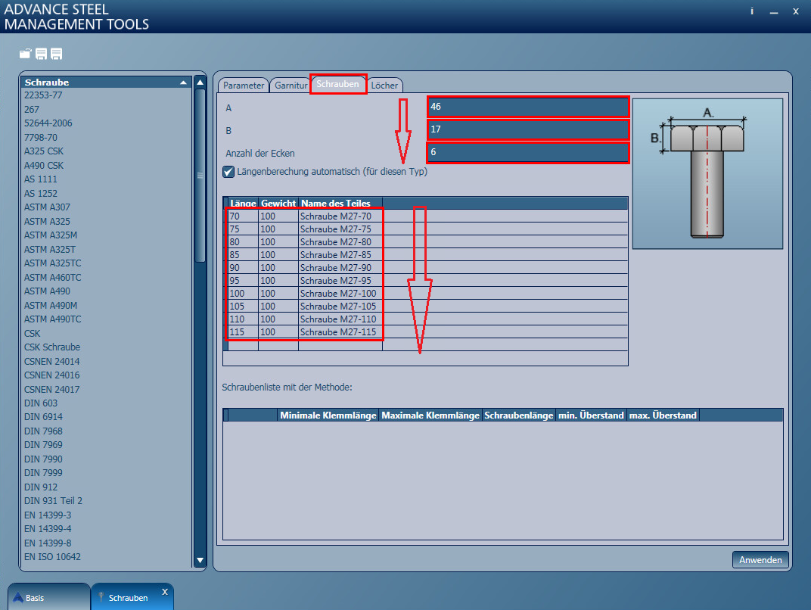811x610 pixels.
Task: Select ASTM A325TC in the Schraube list
Action: click(x=53, y=263)
